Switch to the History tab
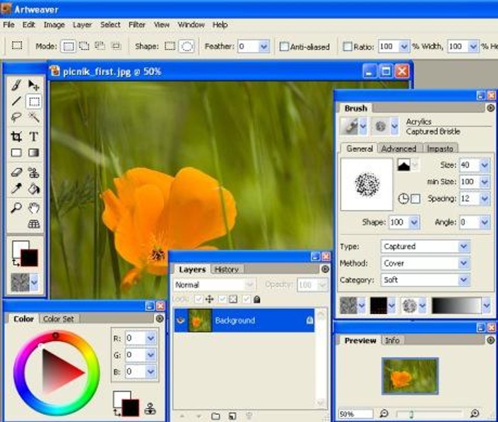The image size is (498, 422). click(226, 269)
